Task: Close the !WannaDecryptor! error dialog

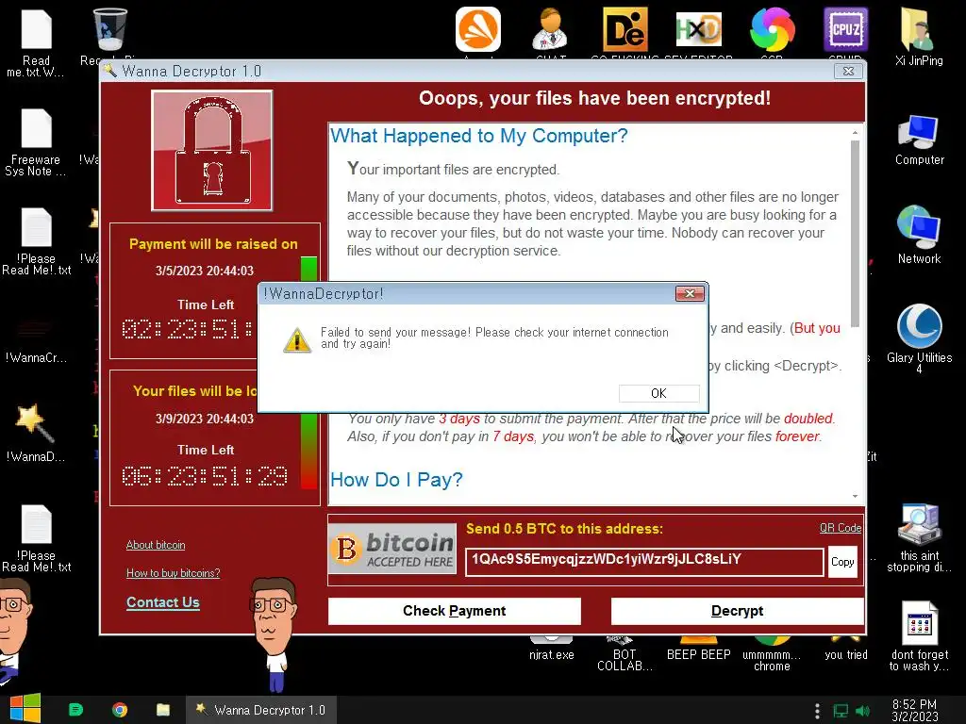Action: (690, 294)
